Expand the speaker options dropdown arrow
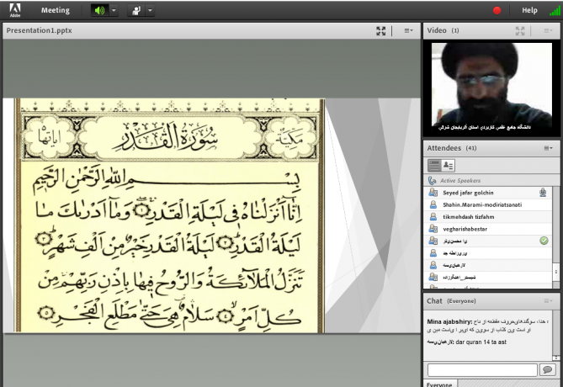Viewport: 563px width, 387px height. click(x=114, y=11)
